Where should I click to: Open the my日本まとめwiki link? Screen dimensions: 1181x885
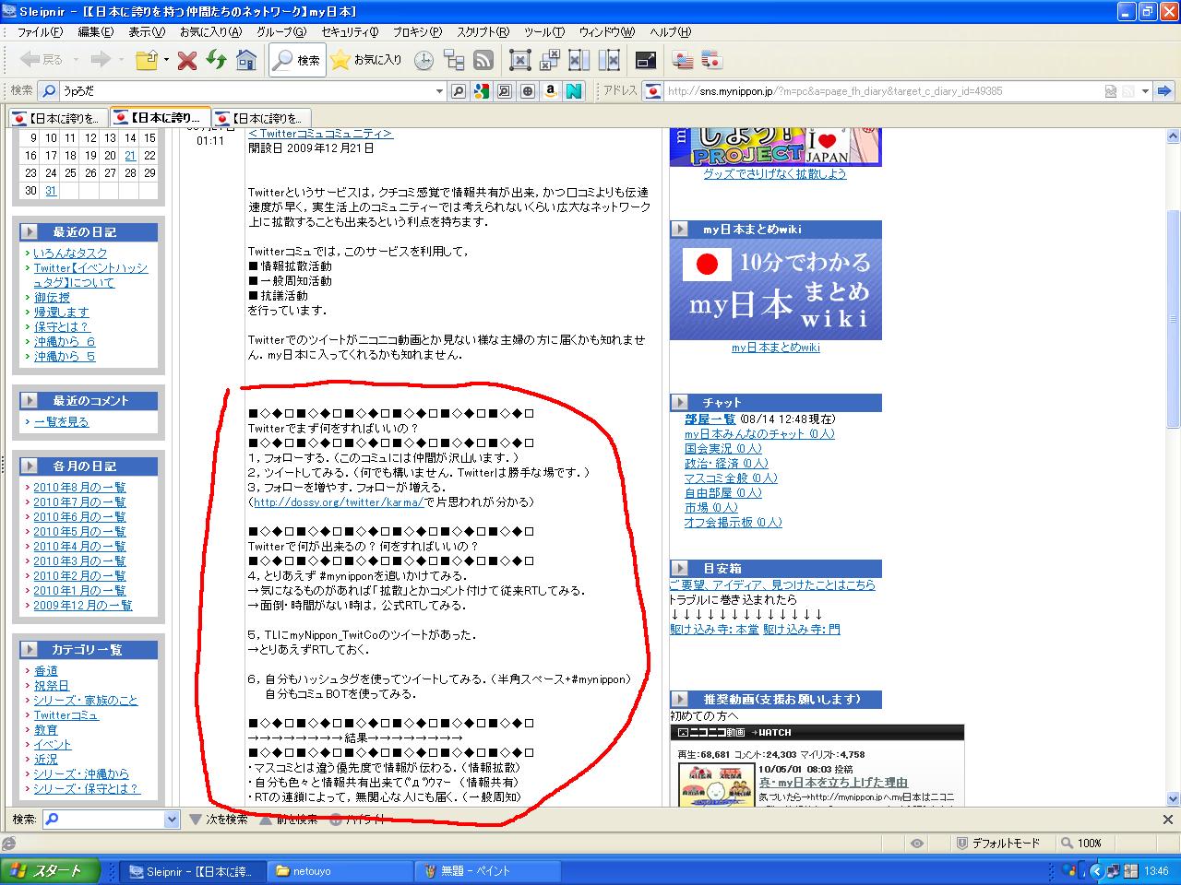(x=776, y=348)
